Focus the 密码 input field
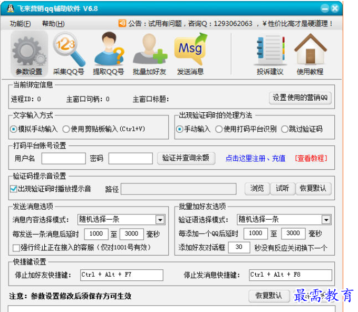Image resolution: width=358 pixels, height=312 pixels. pos(131,159)
